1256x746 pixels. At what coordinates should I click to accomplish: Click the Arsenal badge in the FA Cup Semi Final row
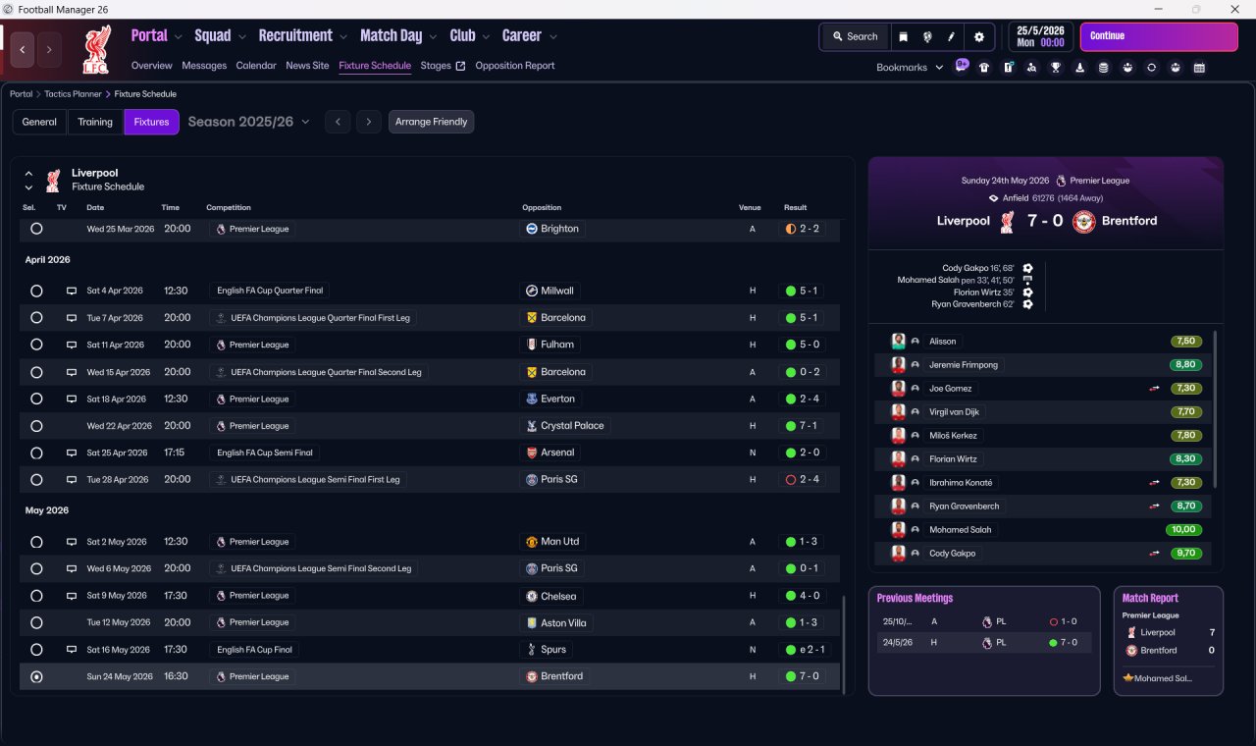[x=532, y=453]
